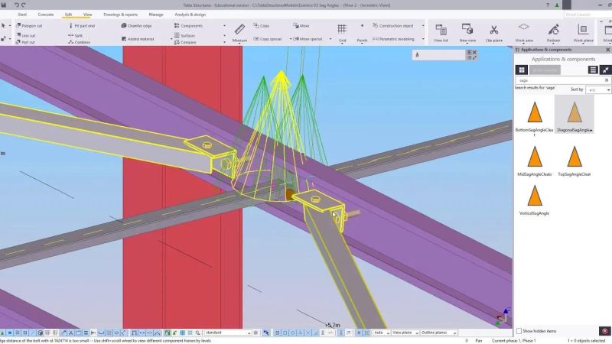Switch to the Edit ribbon tab
Viewport: 612px width, 344px height.
coord(68,15)
